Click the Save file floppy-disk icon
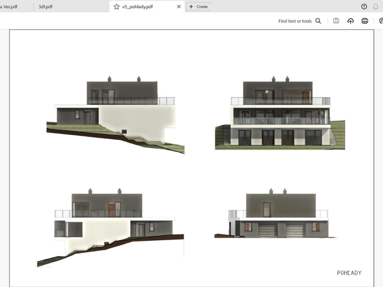 (336, 21)
